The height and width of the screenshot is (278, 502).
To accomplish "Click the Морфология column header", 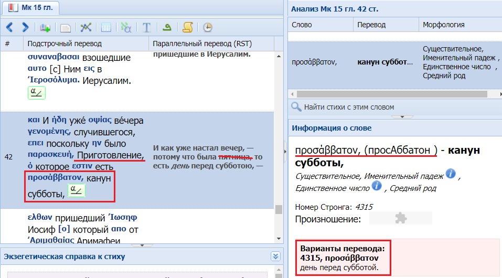I will click(x=443, y=25).
